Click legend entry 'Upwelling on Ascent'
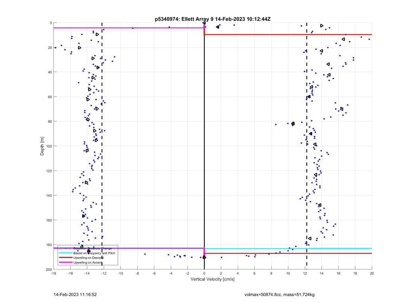Image resolution: width=411 pixels, height=303 pixels. click(88, 262)
